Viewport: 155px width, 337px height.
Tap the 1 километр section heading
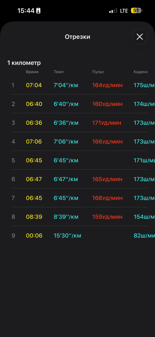pos(24,63)
